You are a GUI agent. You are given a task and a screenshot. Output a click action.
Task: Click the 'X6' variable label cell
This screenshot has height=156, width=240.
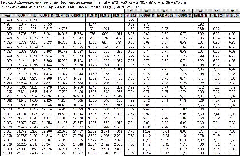pos(232,11)
